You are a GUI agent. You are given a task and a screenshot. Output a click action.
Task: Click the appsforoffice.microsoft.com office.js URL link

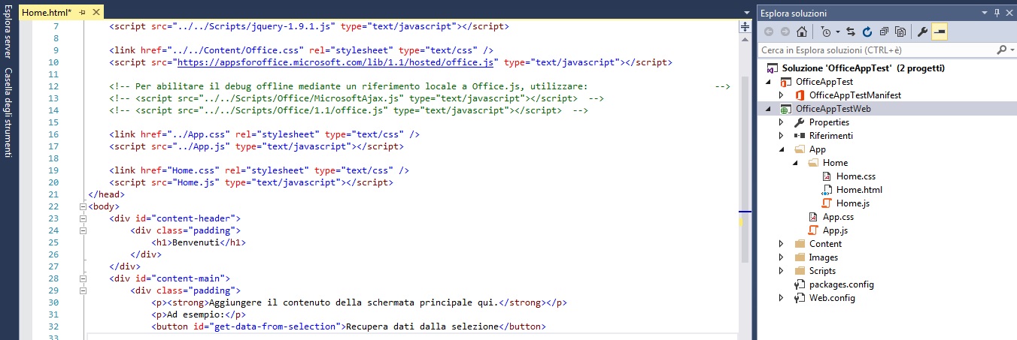(335, 62)
